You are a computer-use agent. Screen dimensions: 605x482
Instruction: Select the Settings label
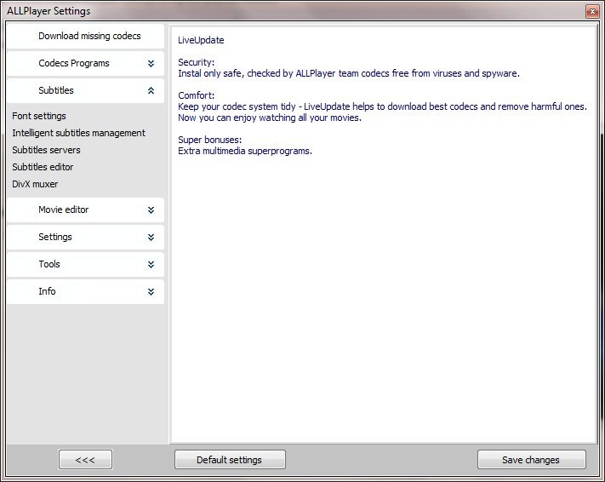coord(55,237)
